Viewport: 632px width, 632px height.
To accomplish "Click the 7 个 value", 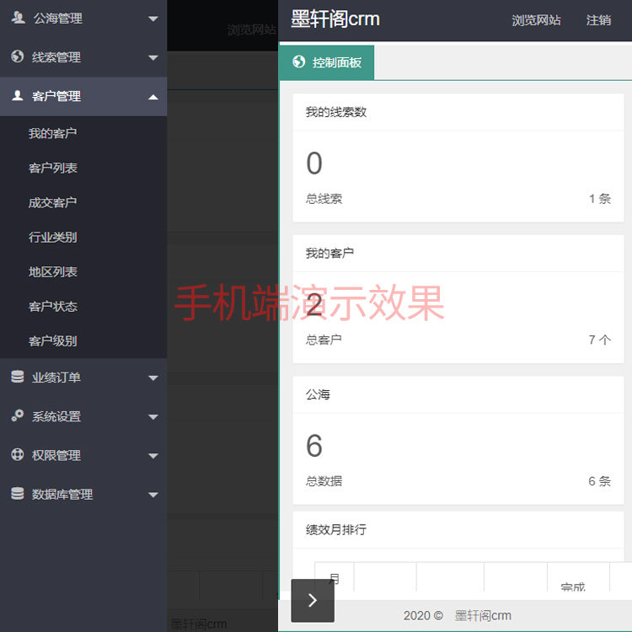I will [x=599, y=340].
